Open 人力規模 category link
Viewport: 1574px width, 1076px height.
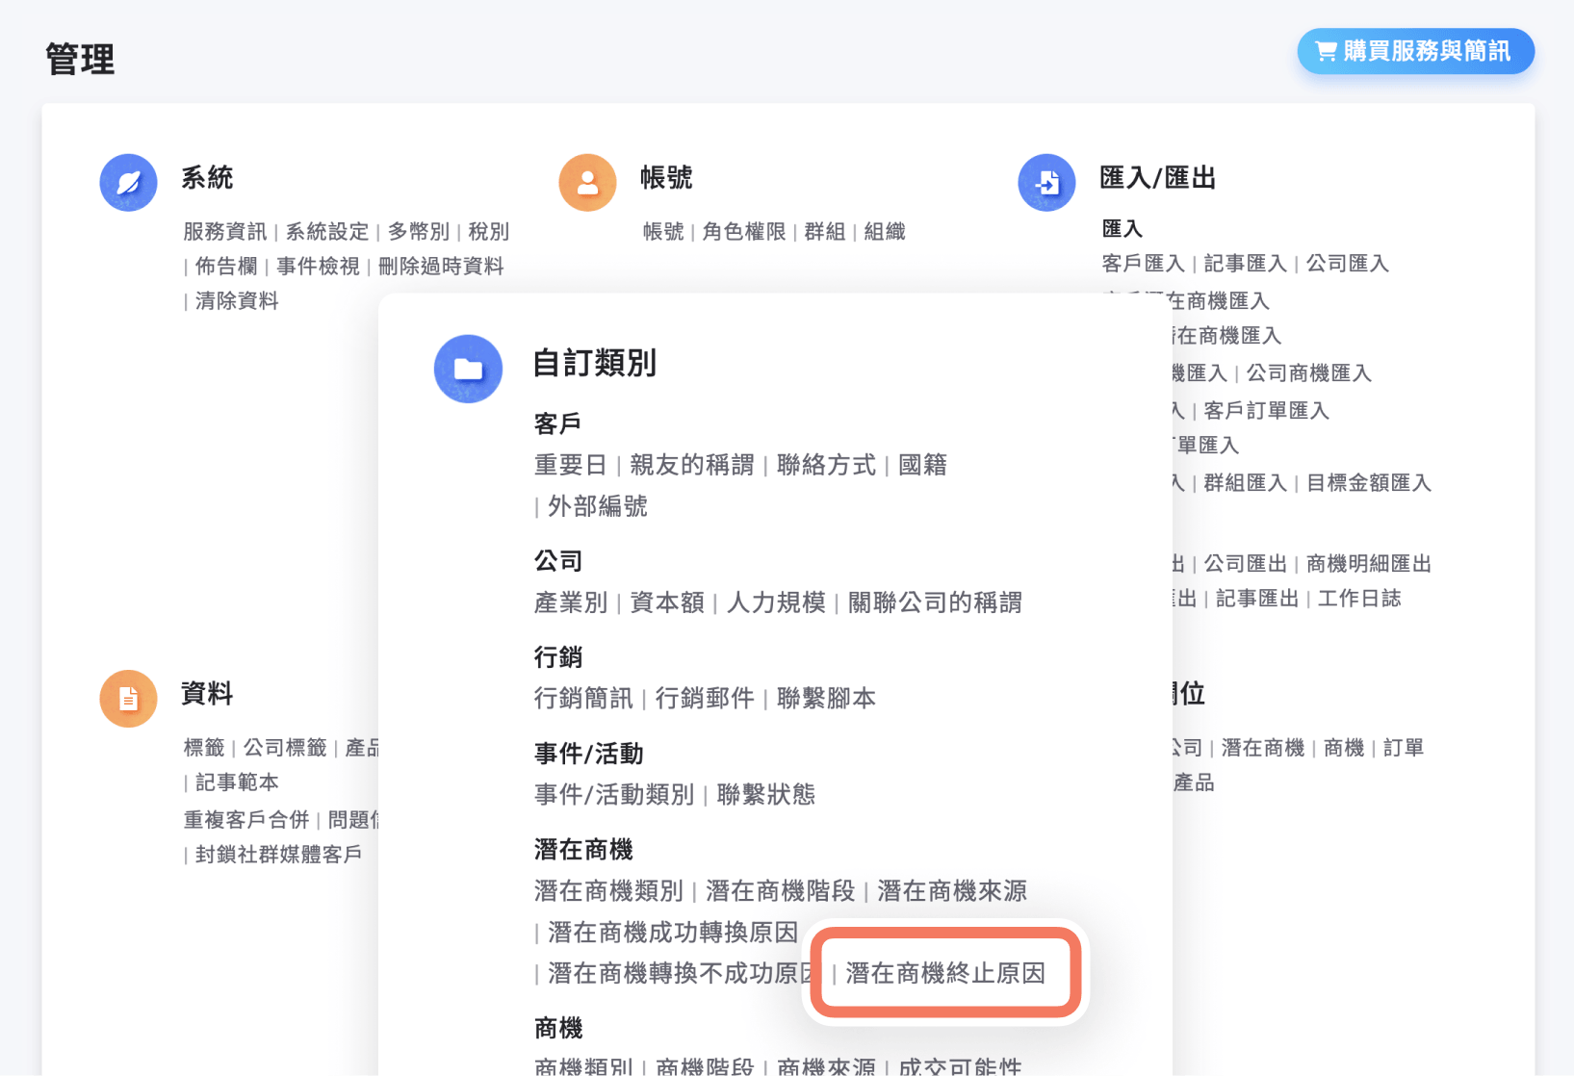777,603
